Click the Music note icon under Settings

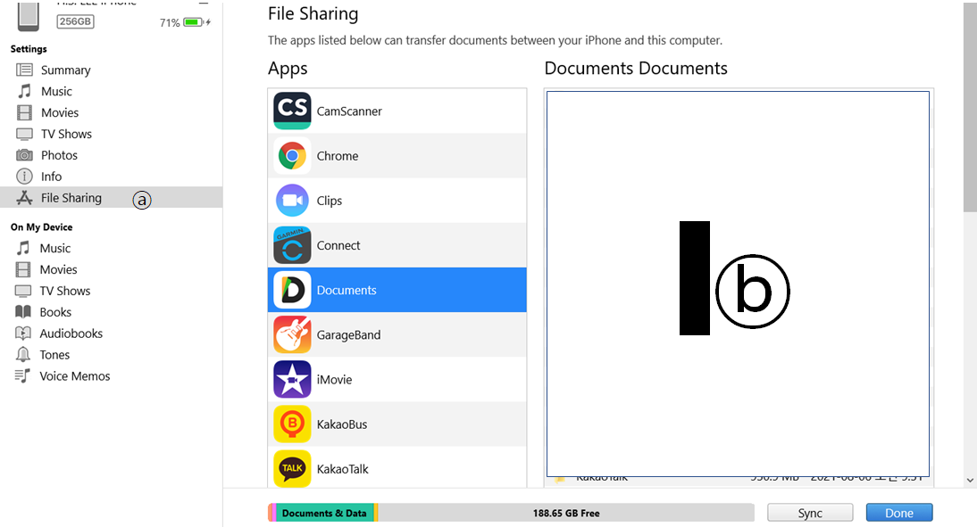[24, 91]
